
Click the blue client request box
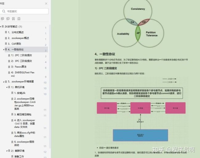tap(140, 135)
